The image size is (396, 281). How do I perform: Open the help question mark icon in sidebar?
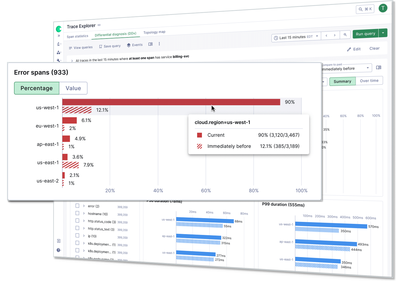click(x=58, y=250)
